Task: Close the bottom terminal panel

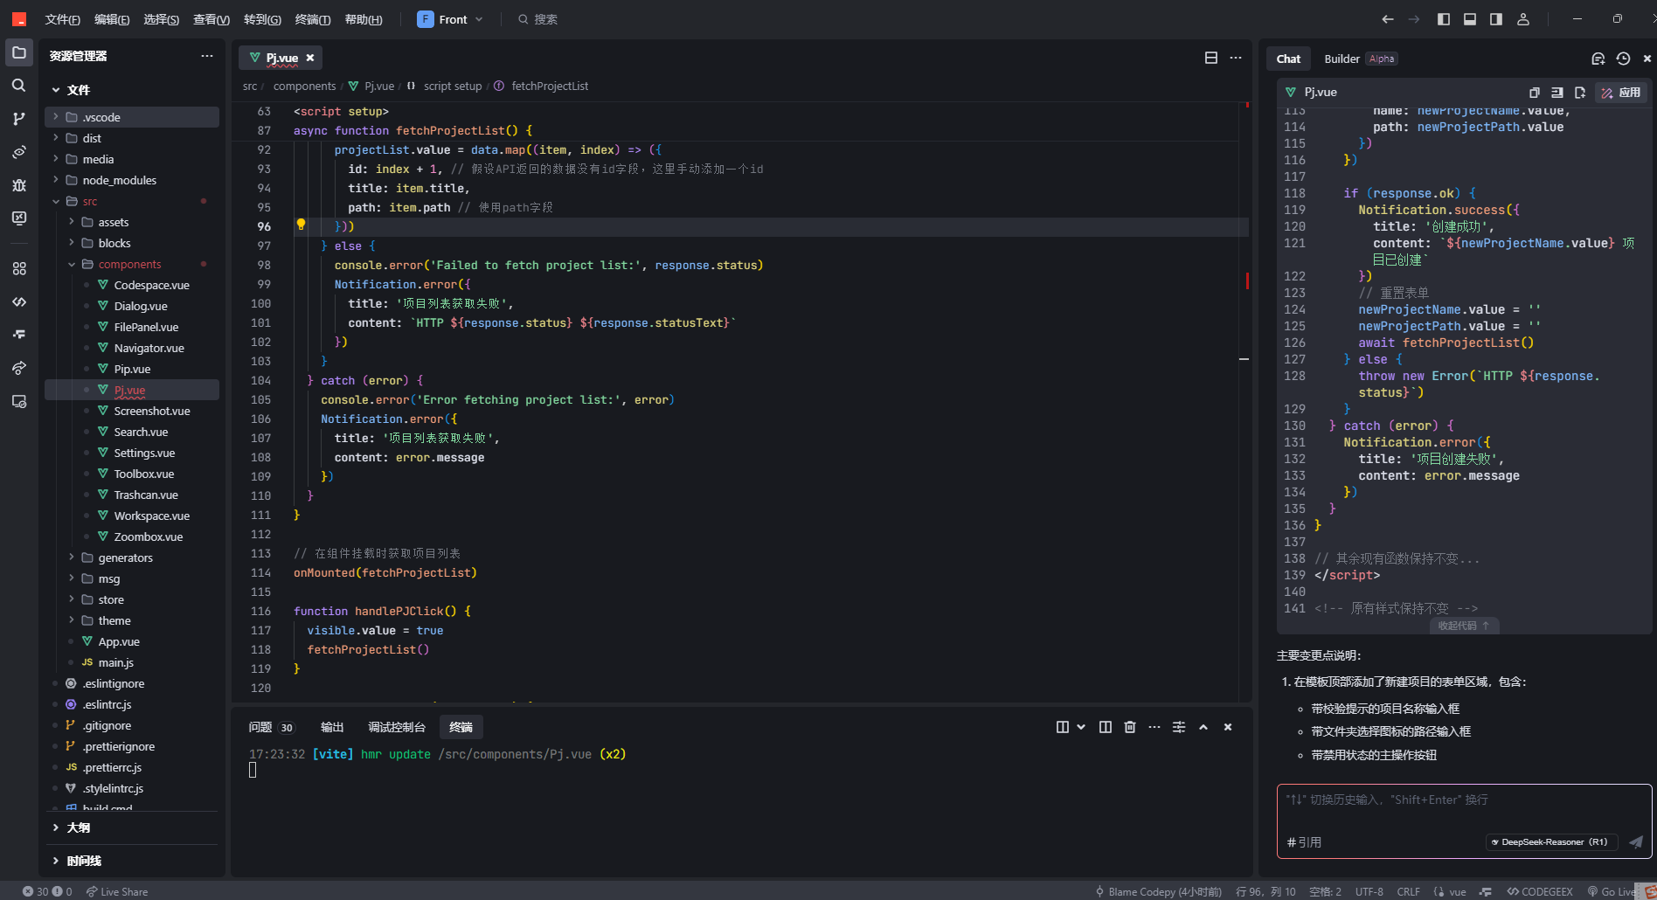Action: pyautogui.click(x=1228, y=727)
